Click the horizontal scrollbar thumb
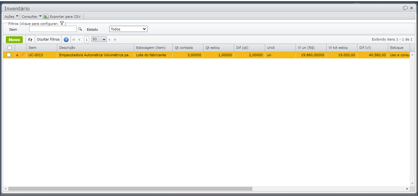Screen dimensions: 418x196 pos(130,189)
